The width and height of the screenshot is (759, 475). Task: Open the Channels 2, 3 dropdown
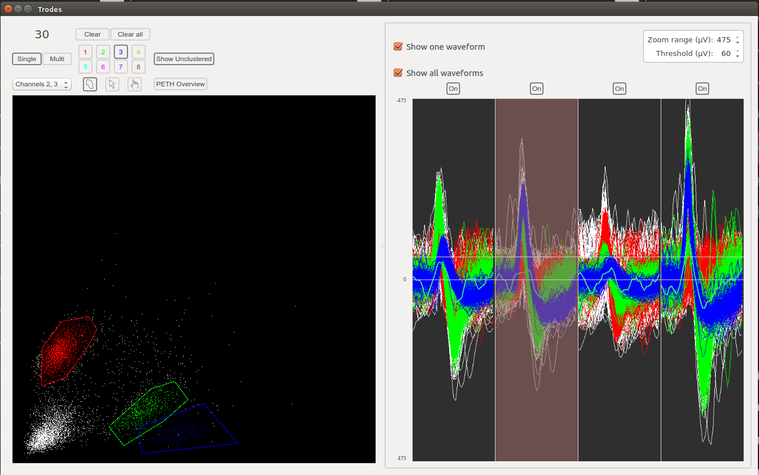click(42, 84)
